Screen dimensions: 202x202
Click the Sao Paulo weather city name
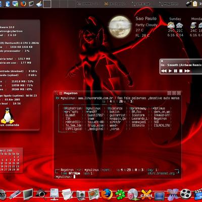tap(146, 19)
